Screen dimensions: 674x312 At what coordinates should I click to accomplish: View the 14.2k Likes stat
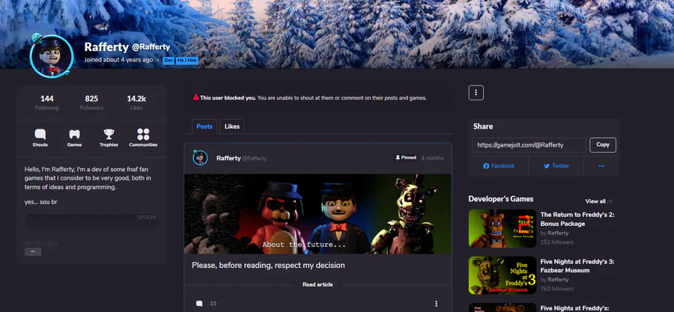point(136,103)
